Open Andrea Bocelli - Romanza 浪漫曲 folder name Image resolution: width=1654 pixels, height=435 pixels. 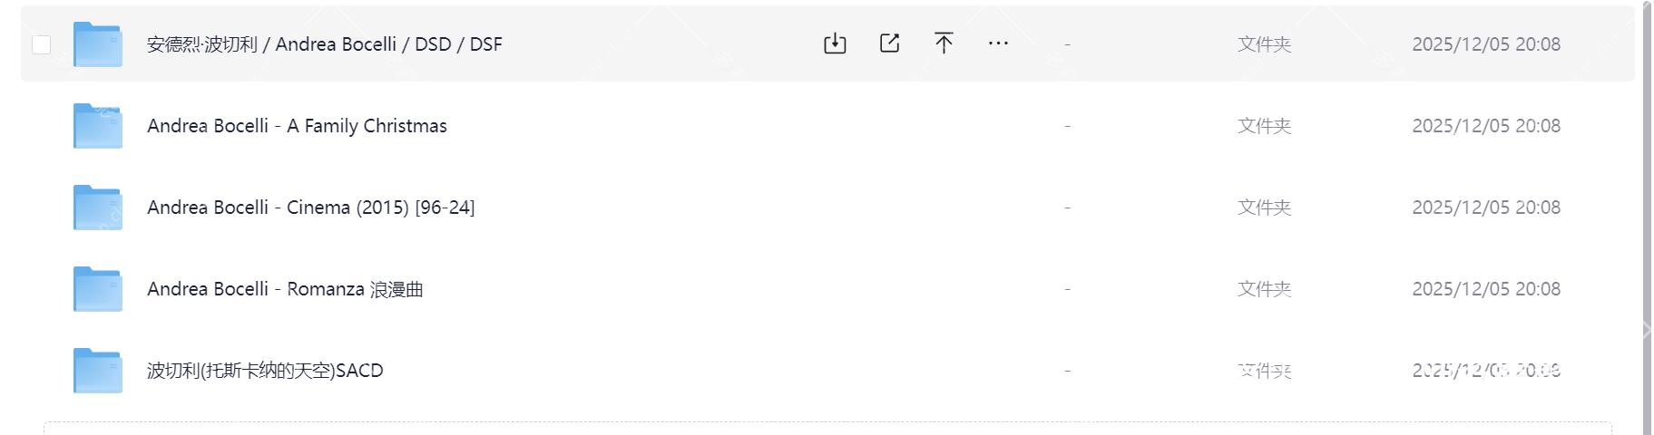285,289
